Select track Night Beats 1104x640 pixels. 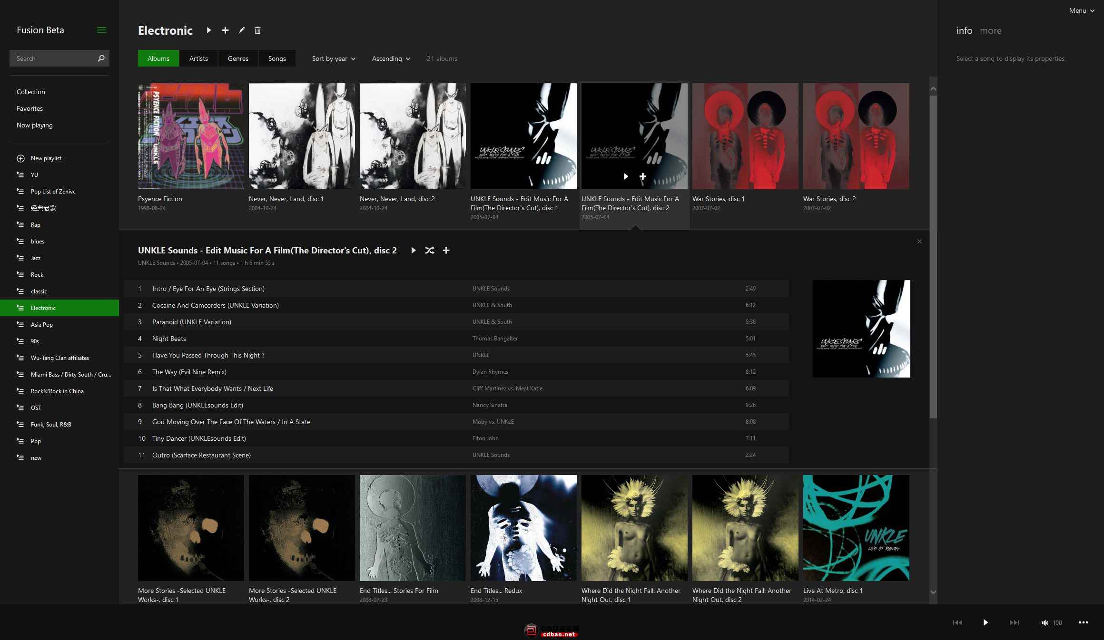[x=456, y=339]
